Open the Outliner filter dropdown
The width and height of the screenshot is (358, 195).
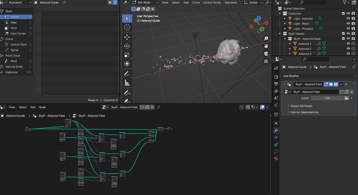pyautogui.click(x=346, y=3)
